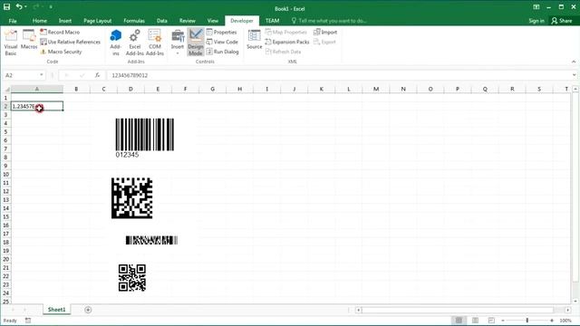Expand the Name Box dropdown
The image size is (580, 326).
pyautogui.click(x=41, y=75)
